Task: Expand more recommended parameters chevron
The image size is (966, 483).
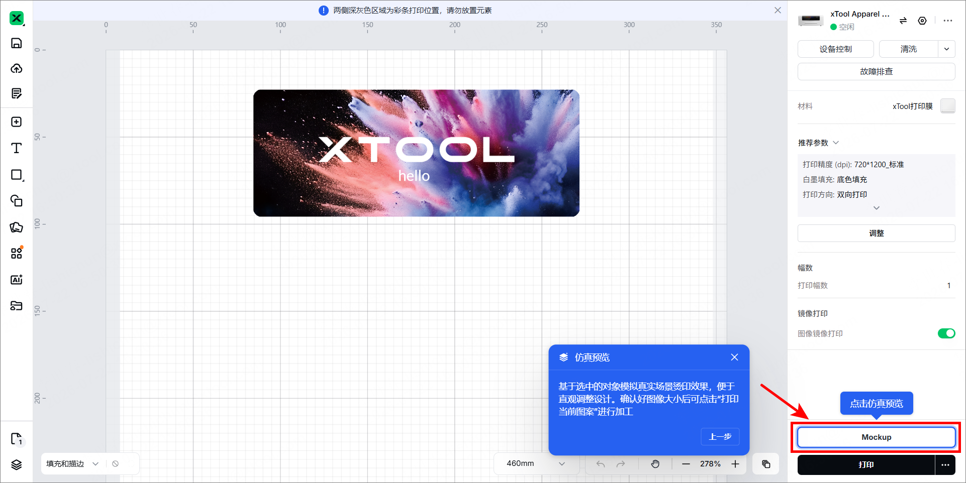Action: click(x=877, y=208)
